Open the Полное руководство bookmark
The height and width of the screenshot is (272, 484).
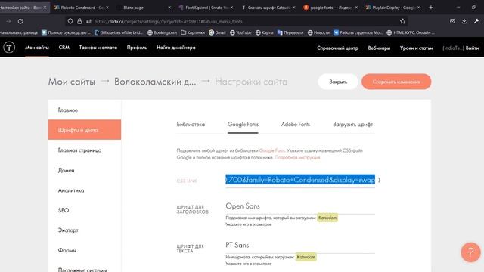point(66,32)
